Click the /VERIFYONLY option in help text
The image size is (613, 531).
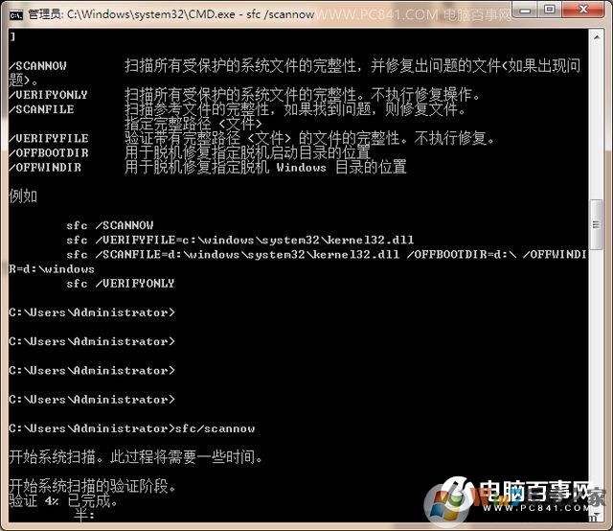[48, 95]
